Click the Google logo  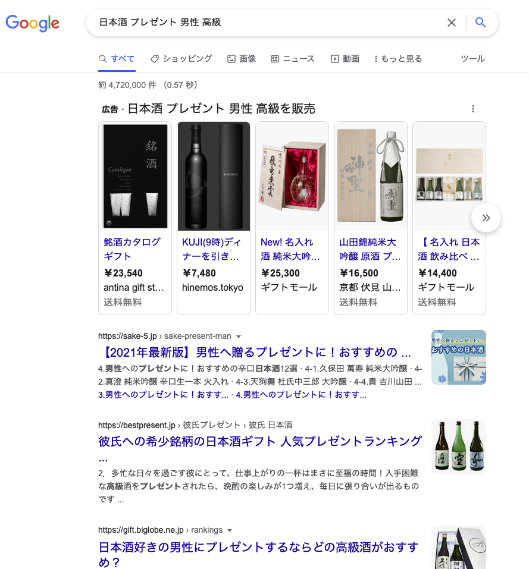tap(32, 23)
